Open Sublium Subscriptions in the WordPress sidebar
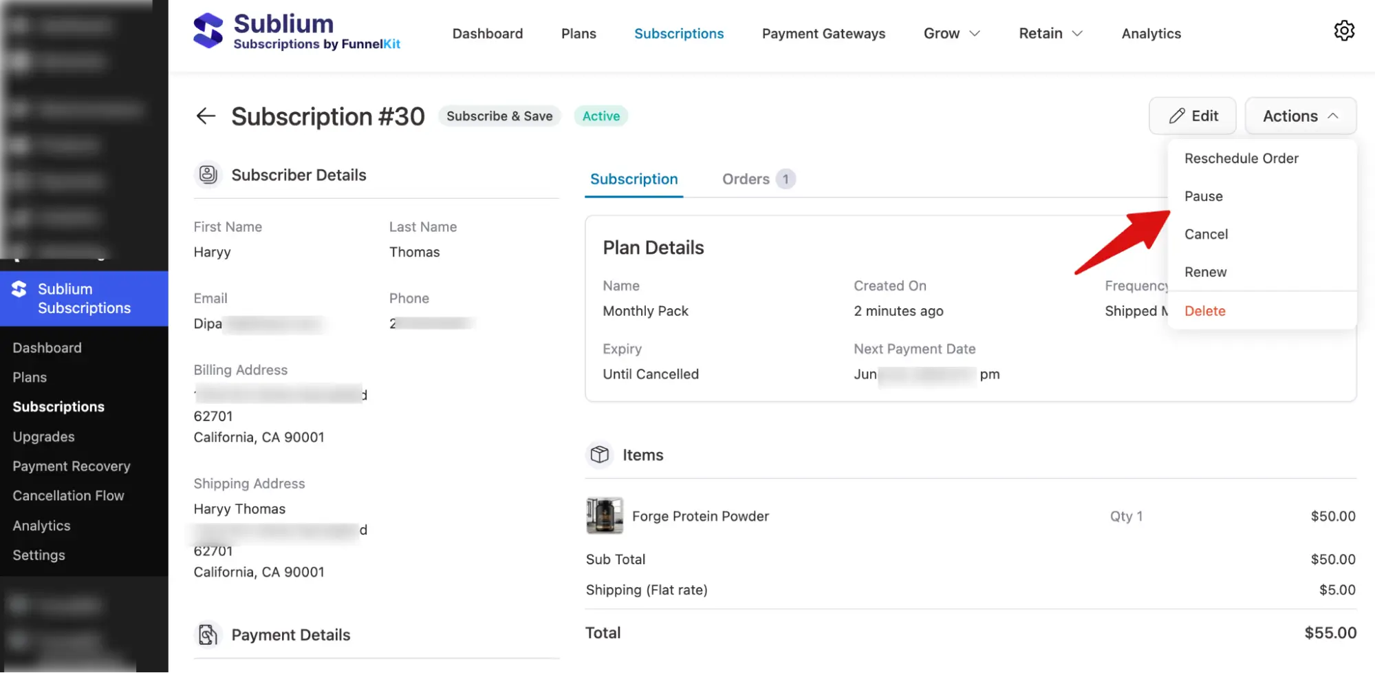Screen dimensions: 1375x673 pyautogui.click(x=84, y=299)
